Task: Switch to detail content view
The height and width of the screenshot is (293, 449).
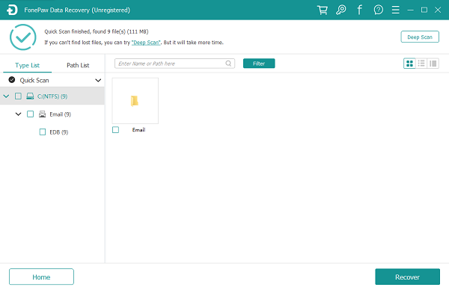Action: (x=433, y=64)
